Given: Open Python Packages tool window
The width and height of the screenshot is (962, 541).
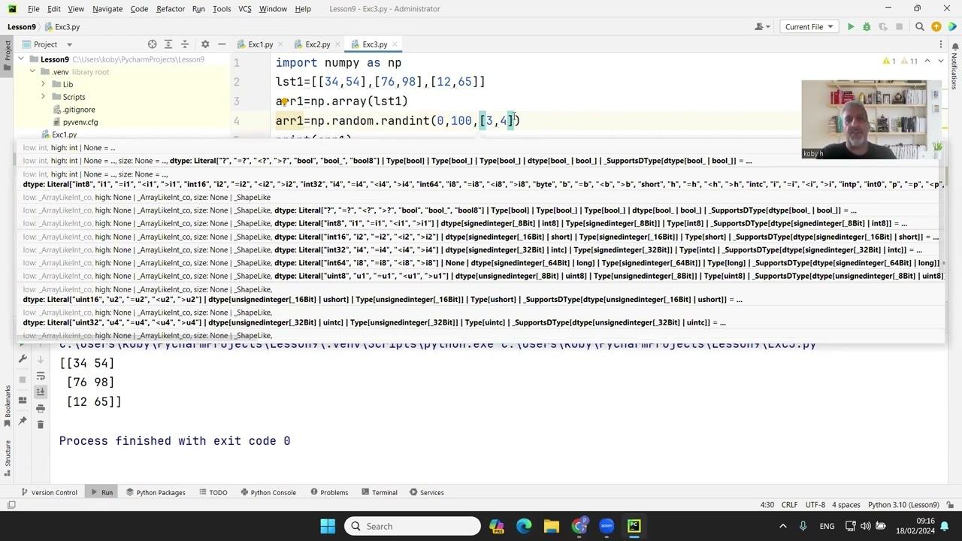Looking at the screenshot, I should point(156,493).
